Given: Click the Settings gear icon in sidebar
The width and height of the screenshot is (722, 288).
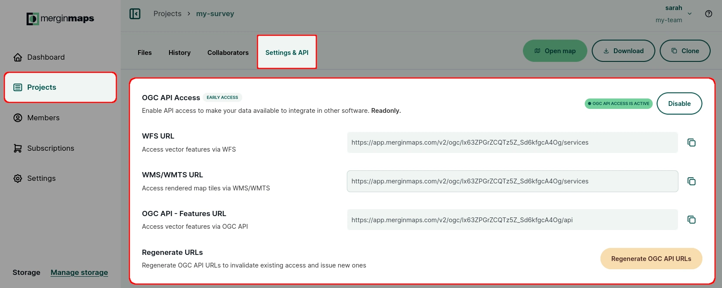Looking at the screenshot, I should pos(18,178).
